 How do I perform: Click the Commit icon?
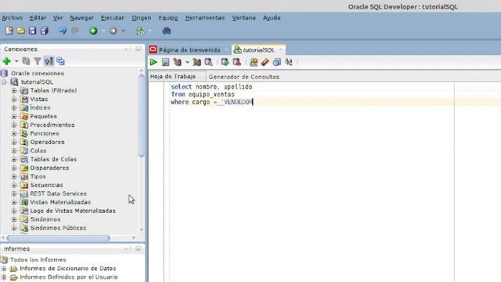click(225, 62)
